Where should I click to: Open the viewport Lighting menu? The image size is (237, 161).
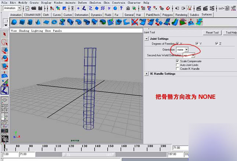(37, 31)
